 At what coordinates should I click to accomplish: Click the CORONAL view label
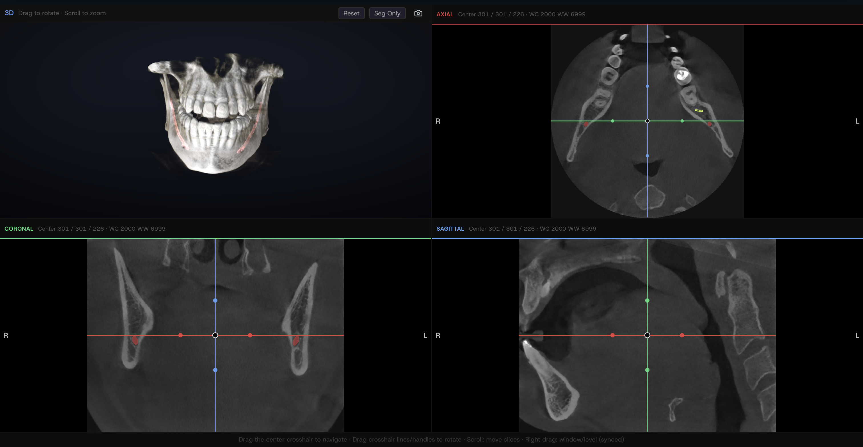[x=19, y=229]
